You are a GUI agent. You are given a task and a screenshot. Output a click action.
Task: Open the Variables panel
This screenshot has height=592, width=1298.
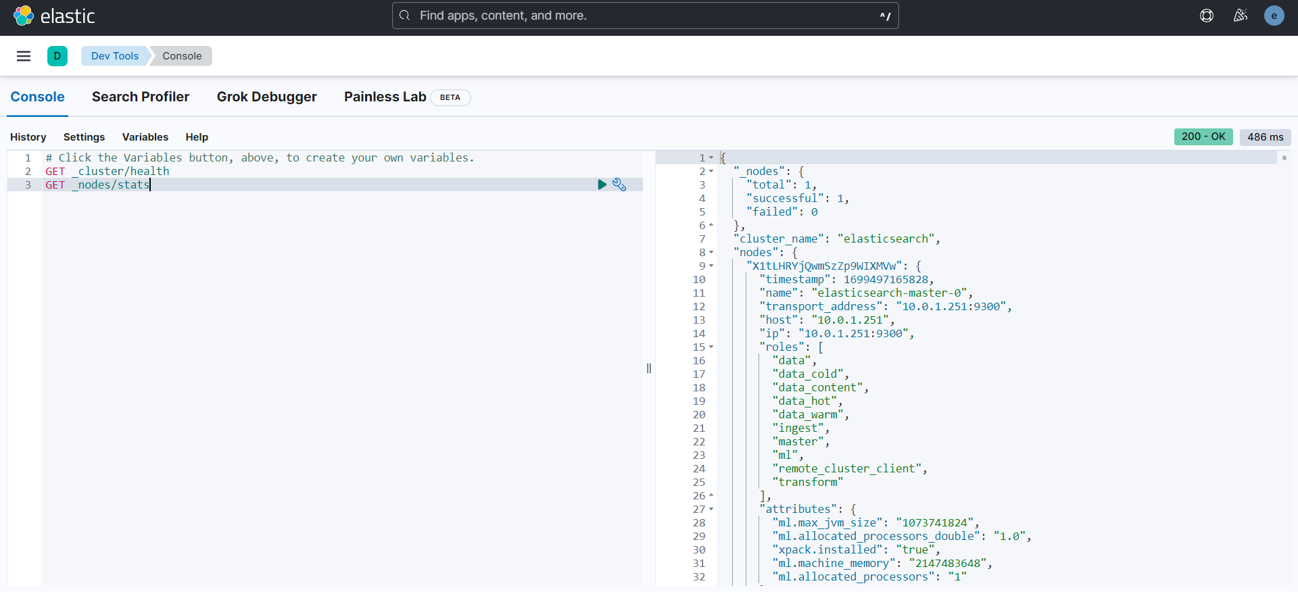point(145,137)
